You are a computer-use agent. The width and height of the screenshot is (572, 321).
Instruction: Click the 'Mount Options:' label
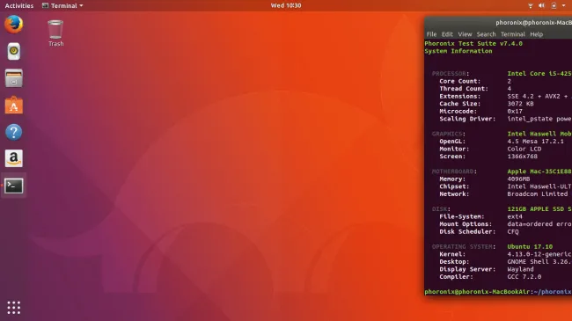click(x=466, y=224)
